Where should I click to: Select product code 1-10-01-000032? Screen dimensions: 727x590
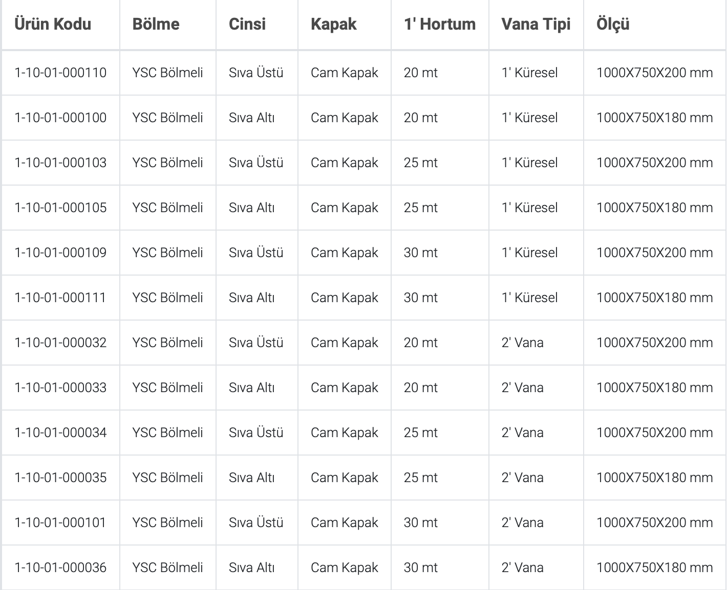(60, 343)
